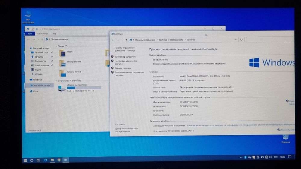Viewport: 301px width, 169px height.
Task: Switch to File Explorer in taskbar
Action: click(52, 160)
